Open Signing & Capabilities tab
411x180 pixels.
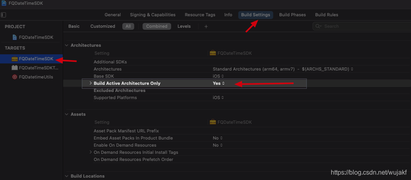point(153,15)
